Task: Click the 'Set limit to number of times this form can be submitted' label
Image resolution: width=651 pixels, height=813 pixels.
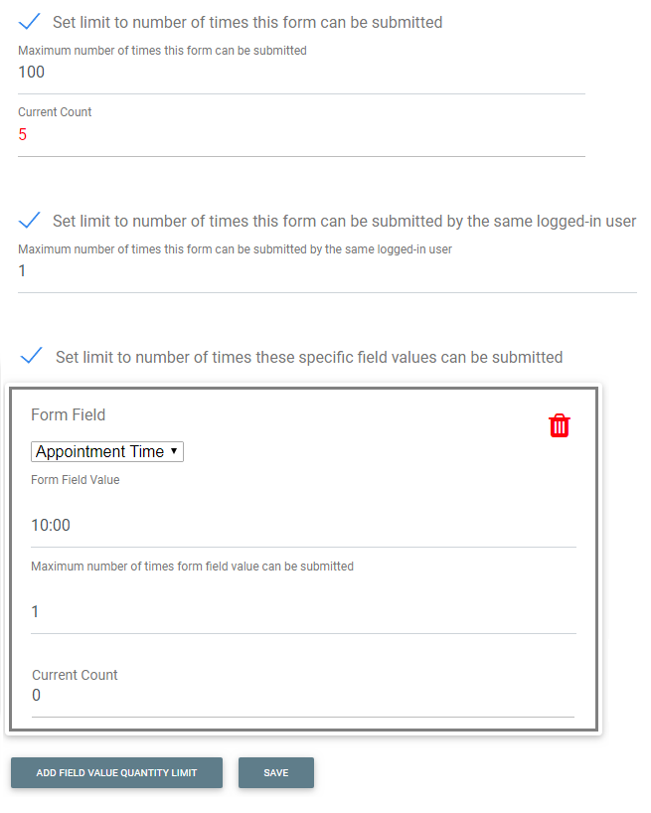Action: coord(247,22)
